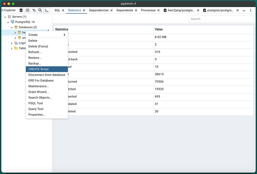The width and height of the screenshot is (257, 174).
Task: Open the heic2png/postgres query tab
Action: pyautogui.click(x=181, y=10)
